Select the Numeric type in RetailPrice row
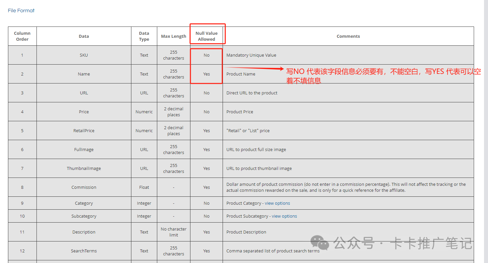 point(144,131)
